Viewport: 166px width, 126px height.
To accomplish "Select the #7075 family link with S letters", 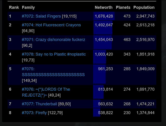I will pos(53,75).
